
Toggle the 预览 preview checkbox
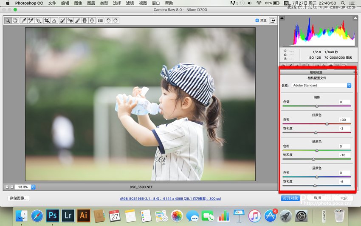click(x=257, y=20)
